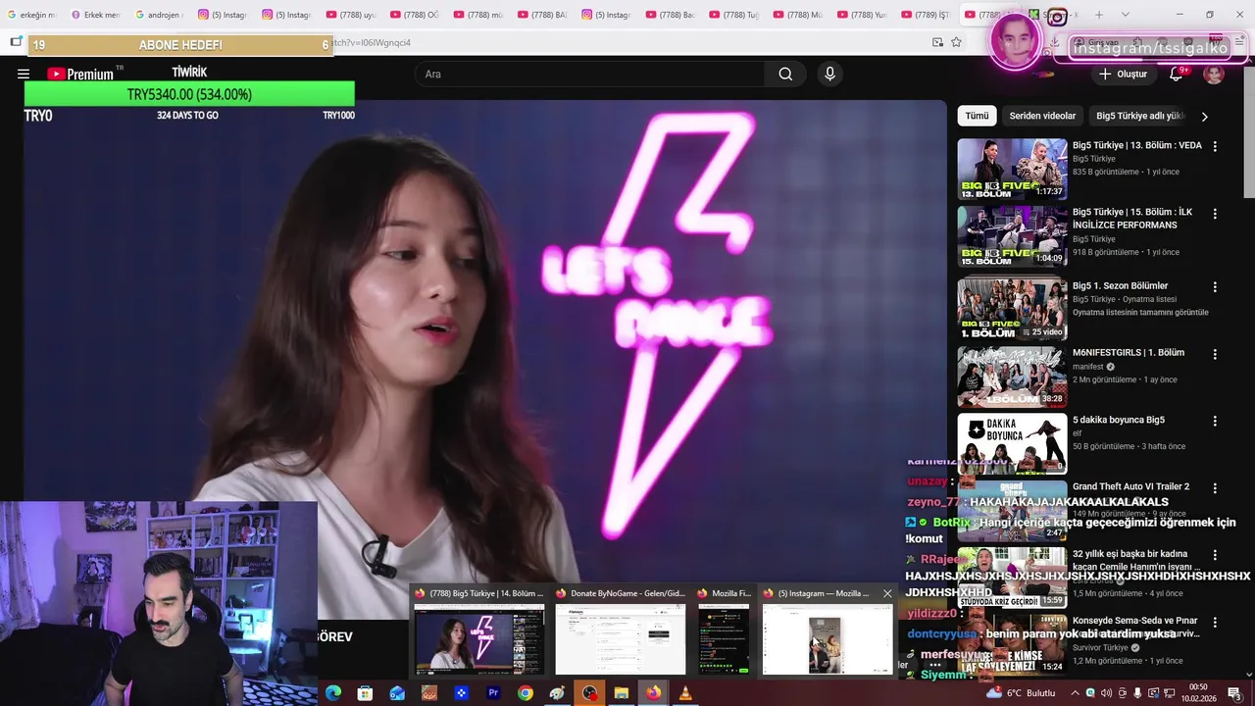This screenshot has width=1255, height=706.
Task: Select Donate ByNoGame window preview
Action: point(621,631)
